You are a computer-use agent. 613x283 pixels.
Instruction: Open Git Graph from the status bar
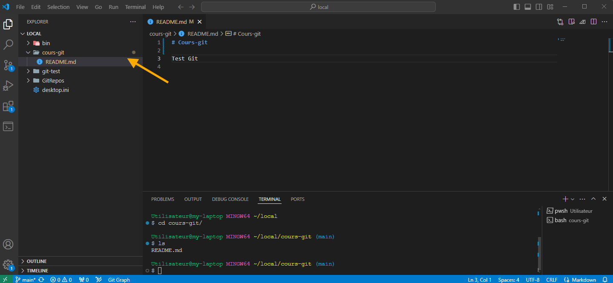point(118,280)
